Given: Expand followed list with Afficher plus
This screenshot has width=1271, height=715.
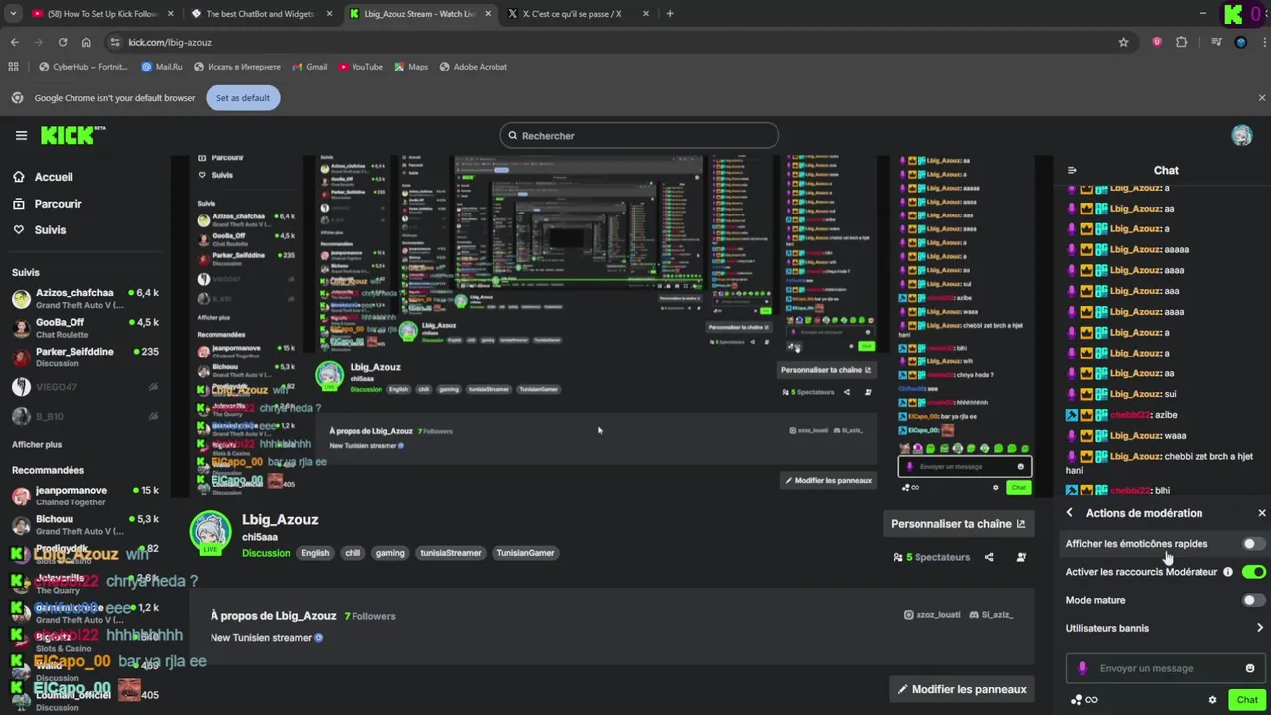Looking at the screenshot, I should pyautogui.click(x=37, y=445).
